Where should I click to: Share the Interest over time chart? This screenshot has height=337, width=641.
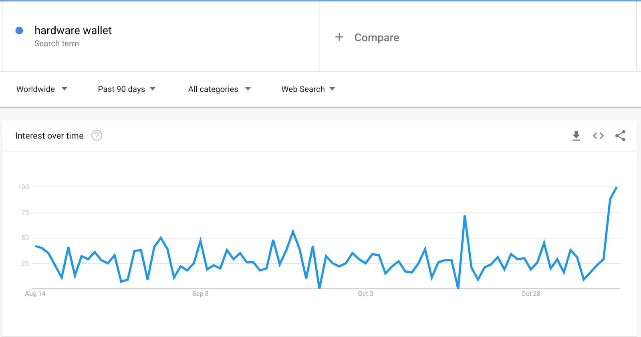coord(620,136)
